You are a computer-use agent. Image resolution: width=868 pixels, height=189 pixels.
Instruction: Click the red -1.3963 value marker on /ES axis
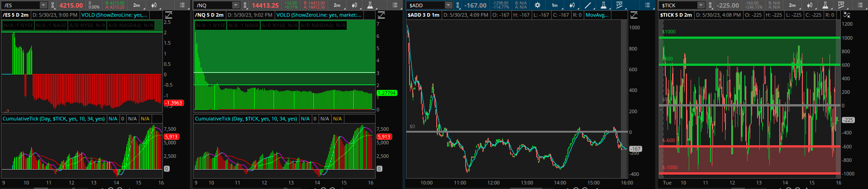coord(173,103)
